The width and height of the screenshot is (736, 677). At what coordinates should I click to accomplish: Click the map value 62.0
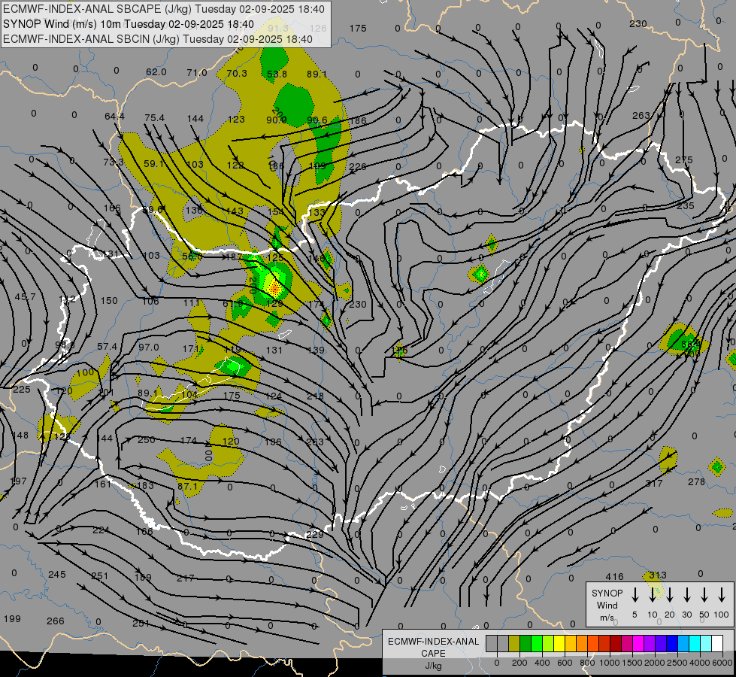pos(156,72)
